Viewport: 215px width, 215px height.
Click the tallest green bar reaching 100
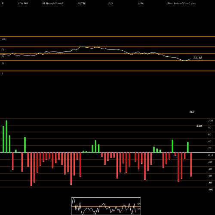tap(6, 137)
